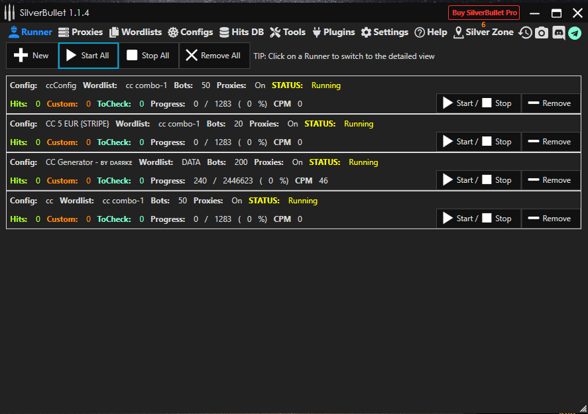588x414 pixels.
Task: Open the Hits DB tab
Action: click(x=241, y=32)
